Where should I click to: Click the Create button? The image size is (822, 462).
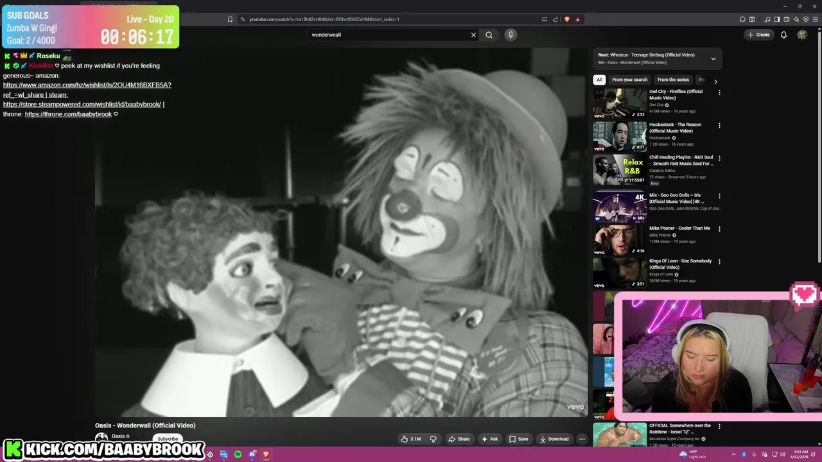(x=758, y=35)
